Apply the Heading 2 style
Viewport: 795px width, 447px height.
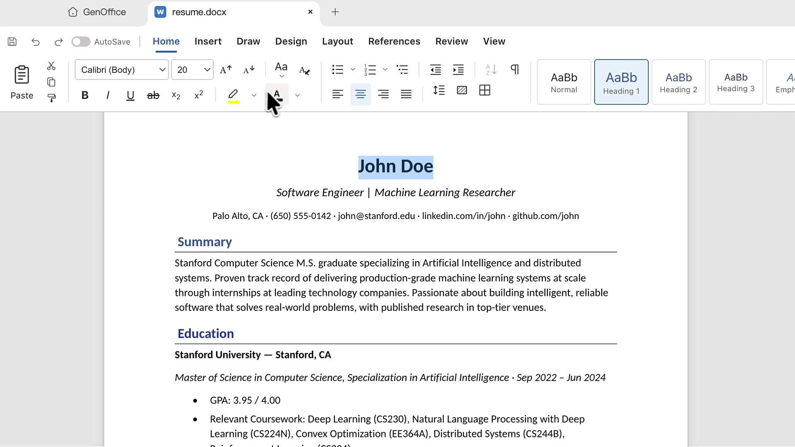click(x=678, y=82)
